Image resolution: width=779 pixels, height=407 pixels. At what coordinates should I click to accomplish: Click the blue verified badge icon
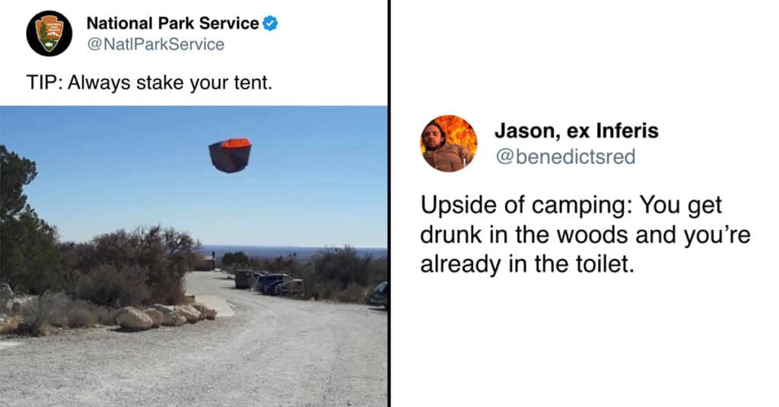pyautogui.click(x=270, y=24)
